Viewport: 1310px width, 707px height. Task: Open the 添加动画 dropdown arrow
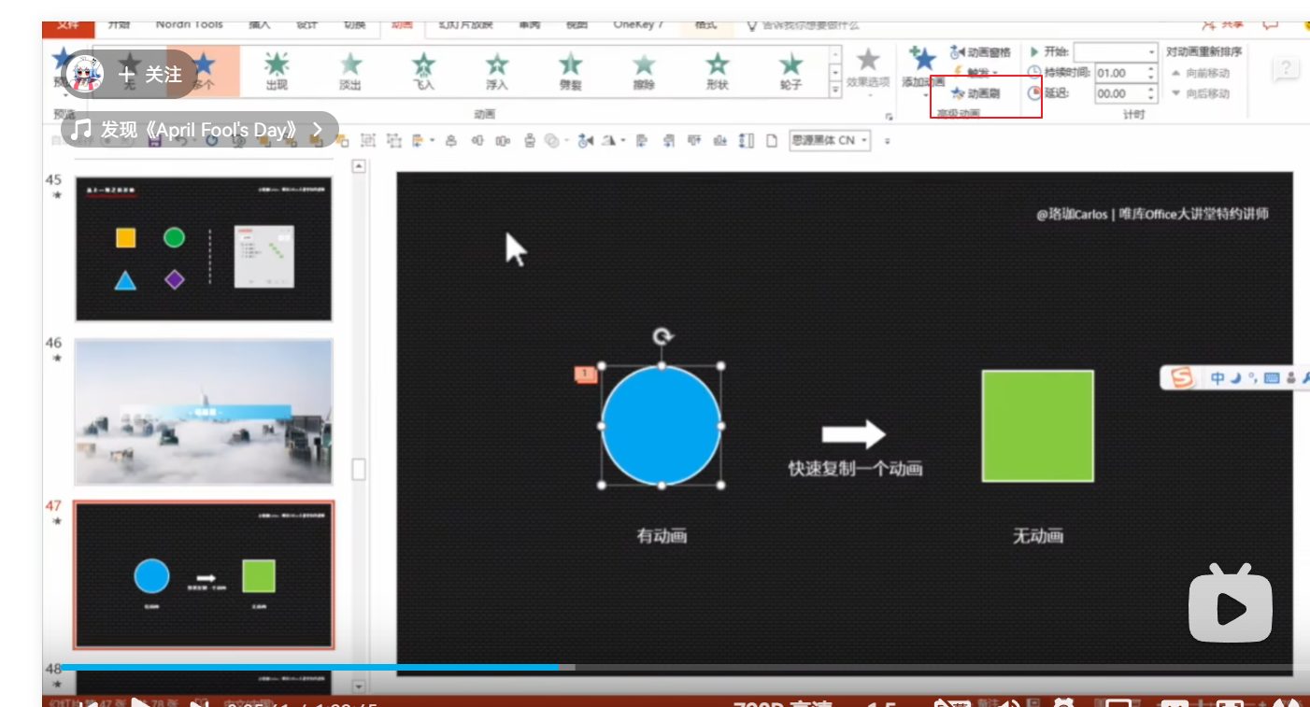click(925, 94)
